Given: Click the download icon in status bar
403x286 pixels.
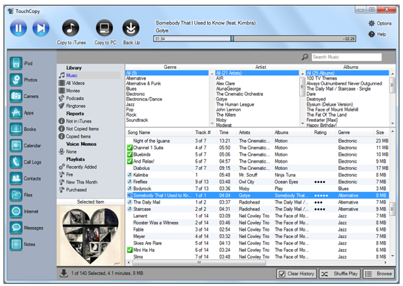Looking at the screenshot, I should click(x=64, y=273).
